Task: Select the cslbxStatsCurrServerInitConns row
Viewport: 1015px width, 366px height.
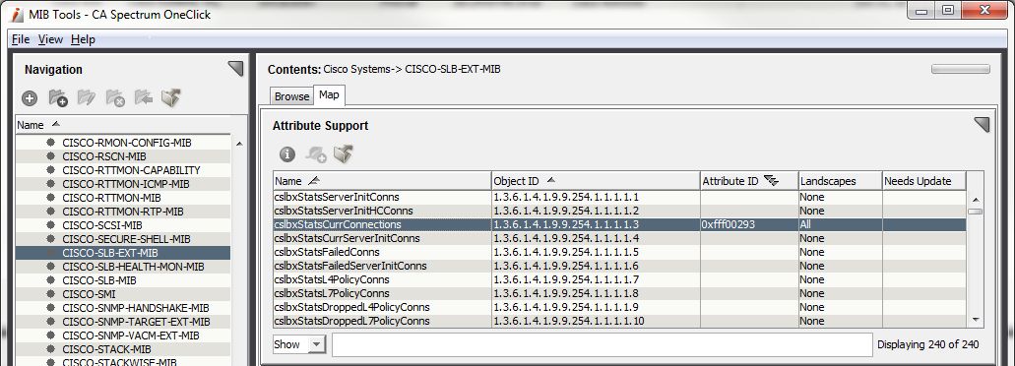Action: tap(619, 238)
